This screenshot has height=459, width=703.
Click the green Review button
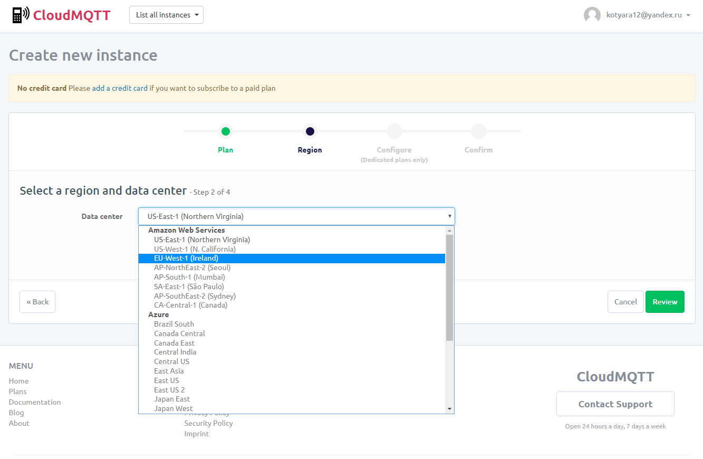coord(665,302)
